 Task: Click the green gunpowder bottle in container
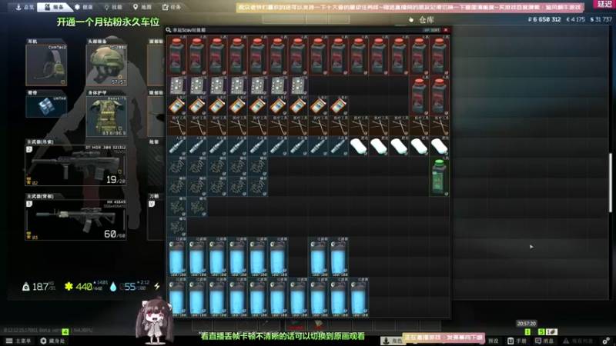[x=439, y=177]
